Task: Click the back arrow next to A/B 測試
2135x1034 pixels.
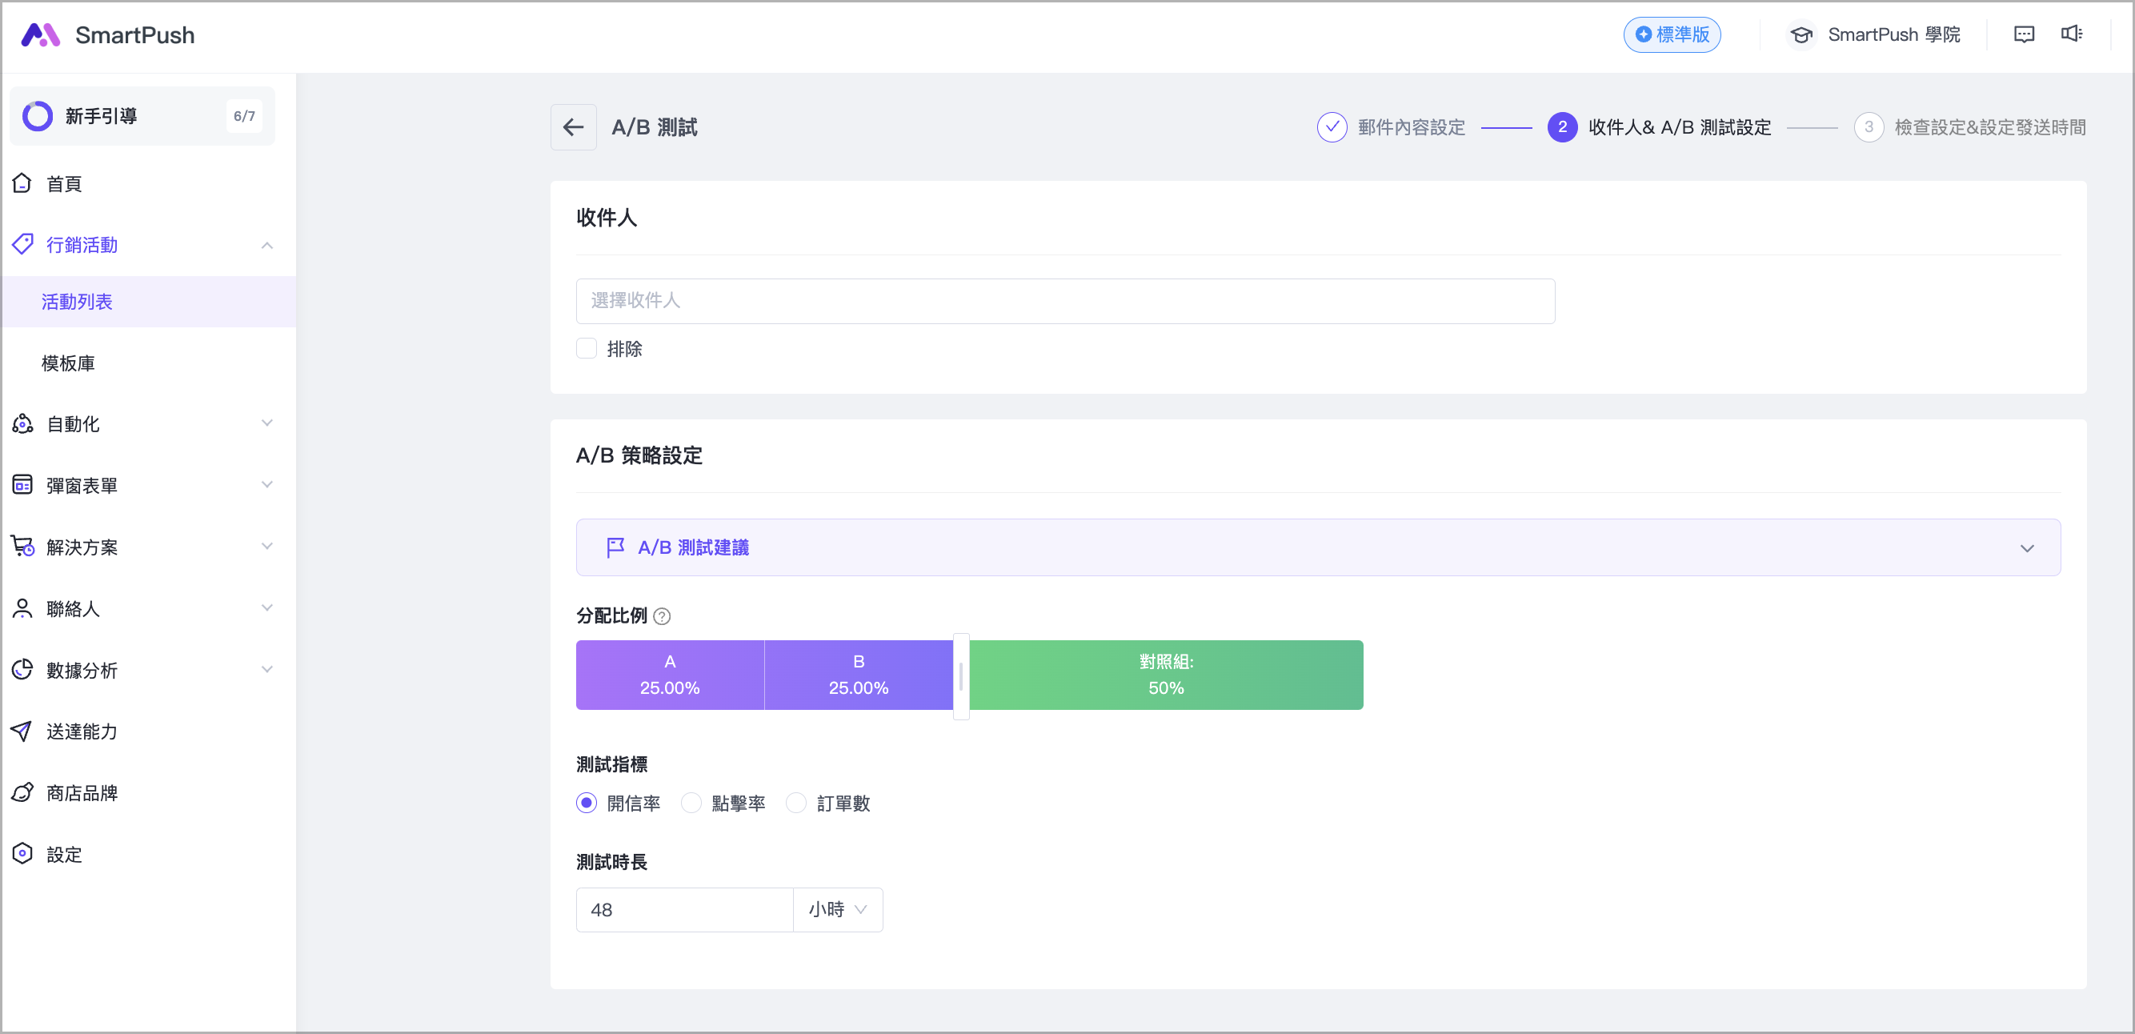Action: pos(573,127)
